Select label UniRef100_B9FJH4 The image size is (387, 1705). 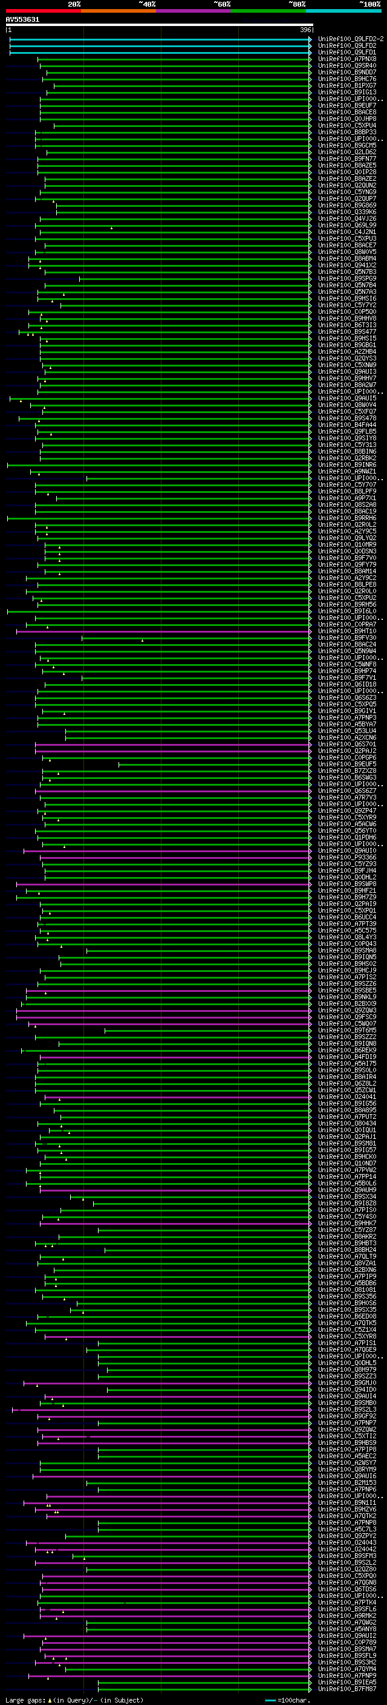pos(347,871)
